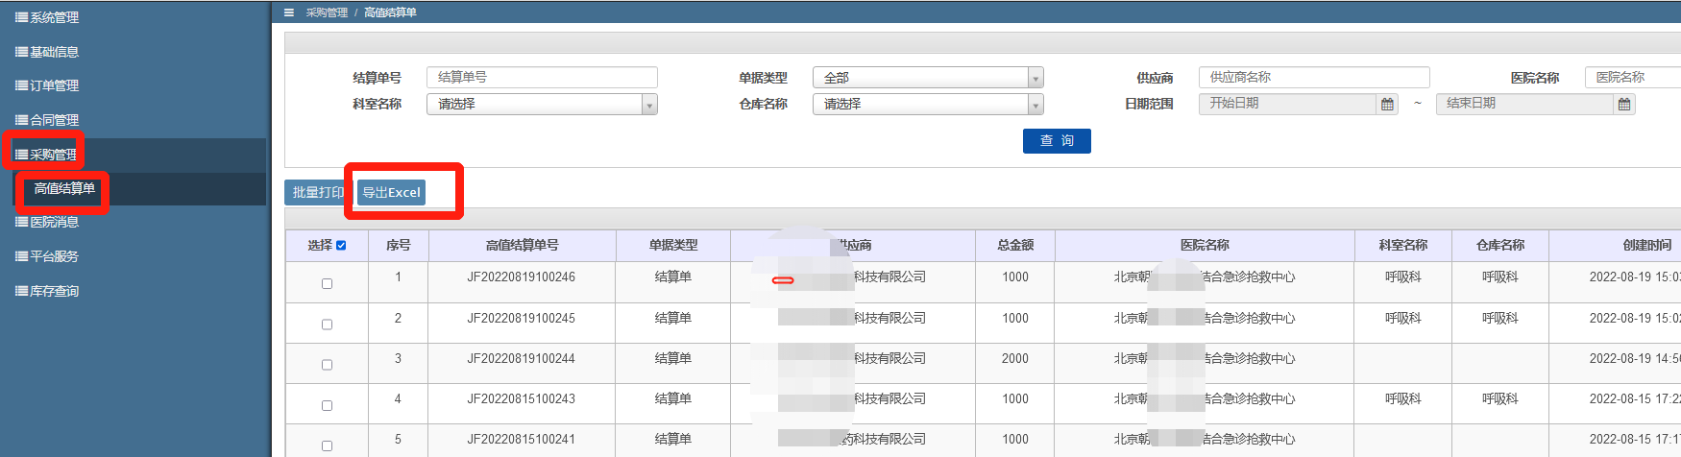Click order number JF20220815100241
Viewport: 1681px width, 457px height.
(522, 440)
